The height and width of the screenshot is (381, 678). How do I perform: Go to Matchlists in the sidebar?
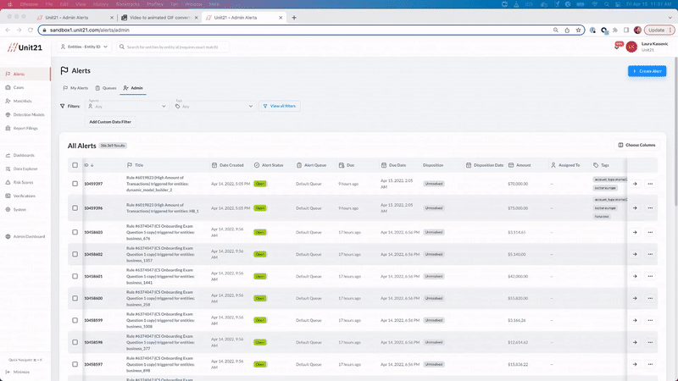tap(22, 101)
